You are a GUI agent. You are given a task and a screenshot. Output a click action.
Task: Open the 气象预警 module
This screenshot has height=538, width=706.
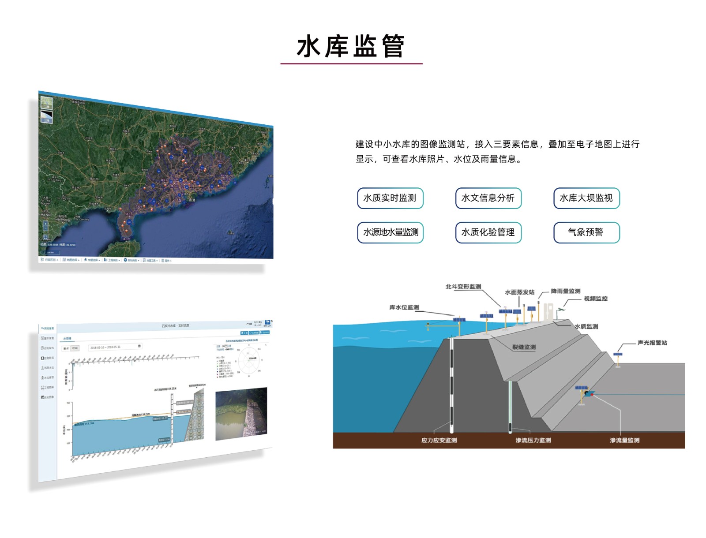coord(586,232)
